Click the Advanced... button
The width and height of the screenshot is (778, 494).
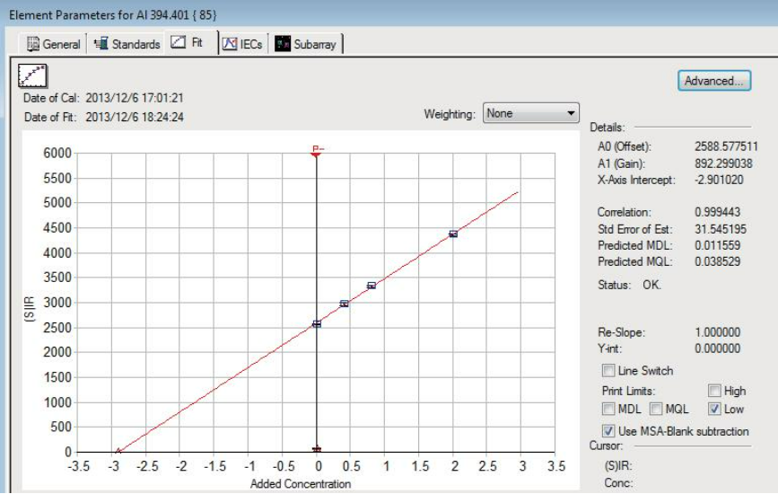pos(714,81)
